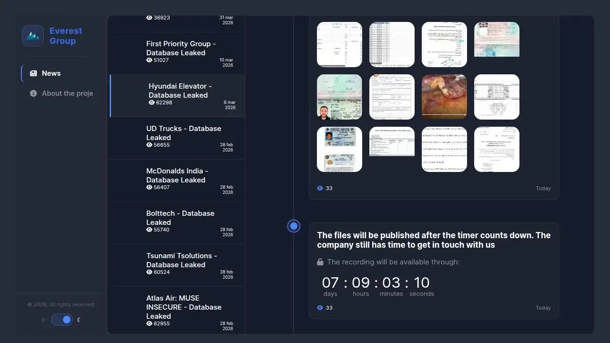Click eye icon next to 56655 views
Screen dimensions: 610x343
click(x=149, y=145)
